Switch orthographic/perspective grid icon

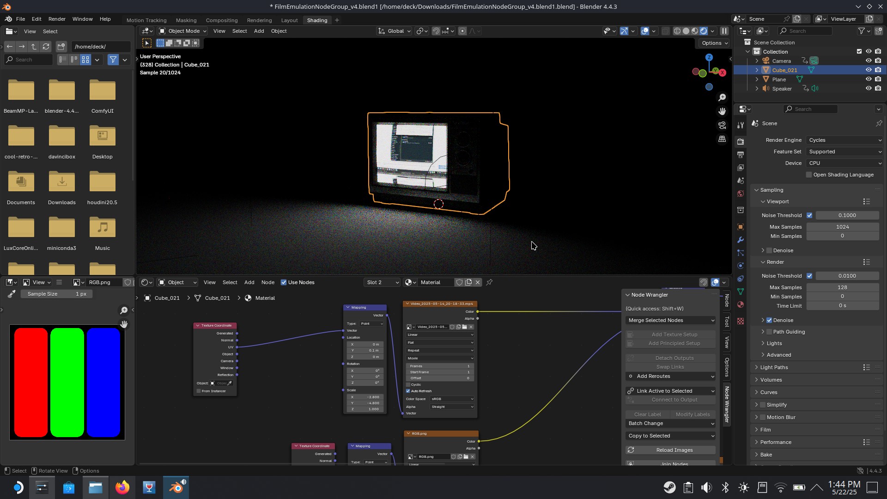(x=722, y=139)
